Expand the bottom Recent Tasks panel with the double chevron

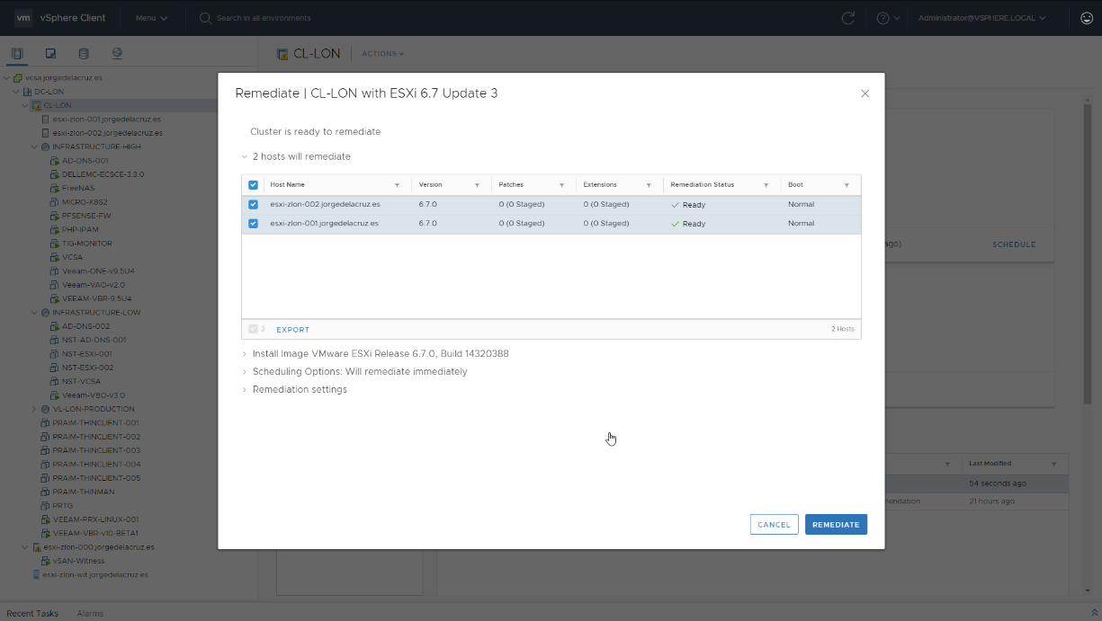pos(1094,613)
